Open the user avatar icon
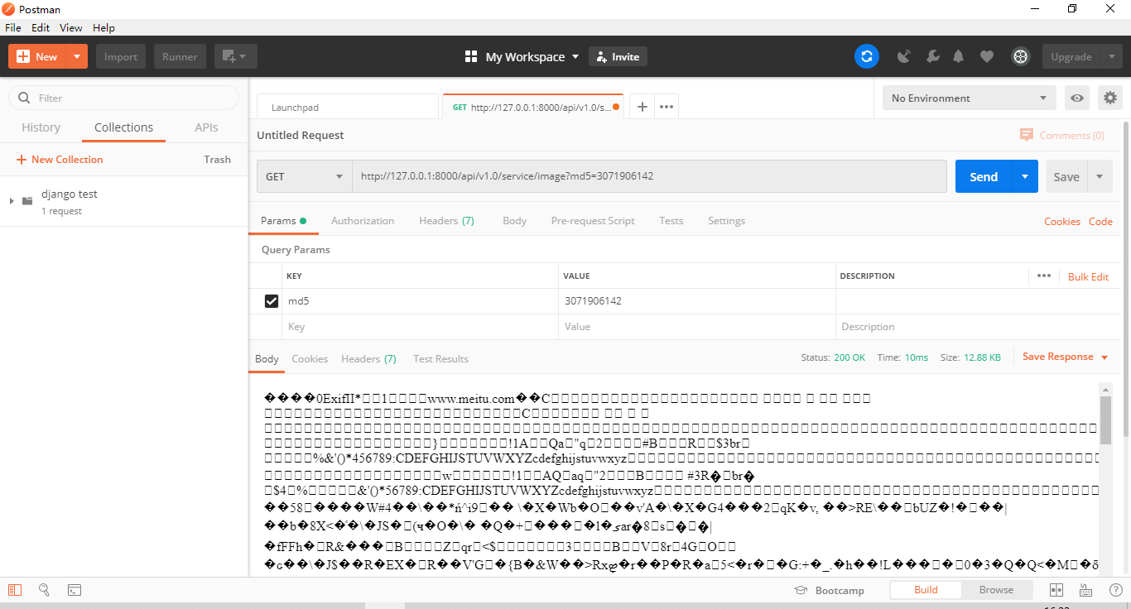The image size is (1131, 609). [1020, 56]
